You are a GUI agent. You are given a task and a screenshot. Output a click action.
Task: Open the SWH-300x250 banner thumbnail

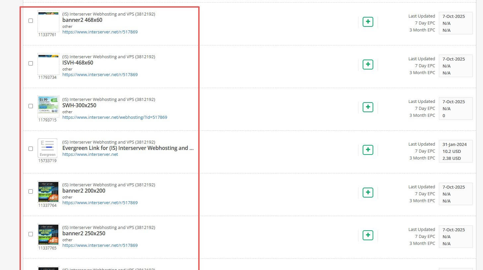(x=48, y=107)
